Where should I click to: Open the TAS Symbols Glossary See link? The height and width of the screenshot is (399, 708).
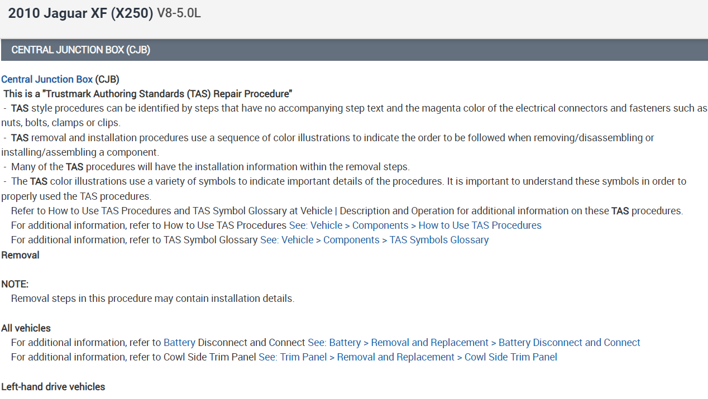coord(374,240)
